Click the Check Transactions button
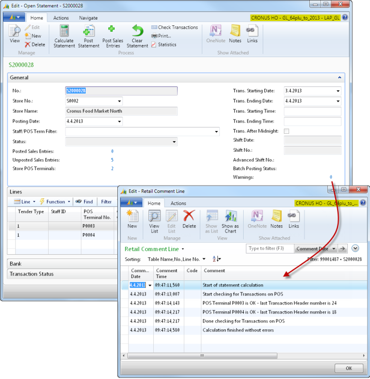This screenshot has height=379, width=370. (x=174, y=27)
